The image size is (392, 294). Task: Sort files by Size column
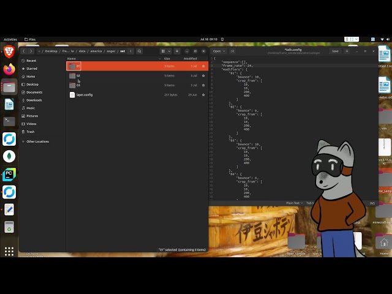pos(167,59)
